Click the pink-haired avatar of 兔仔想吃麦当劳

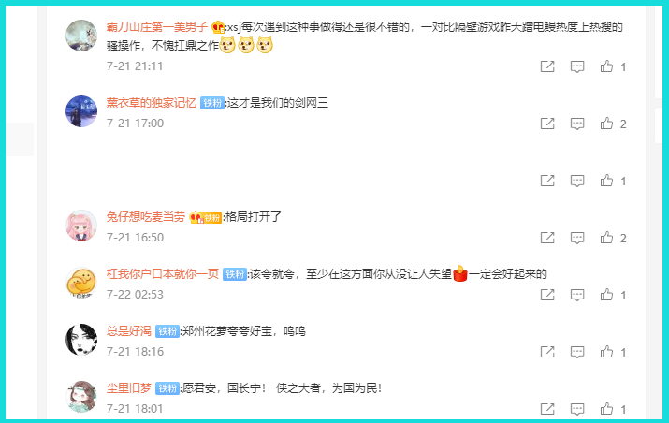click(81, 226)
